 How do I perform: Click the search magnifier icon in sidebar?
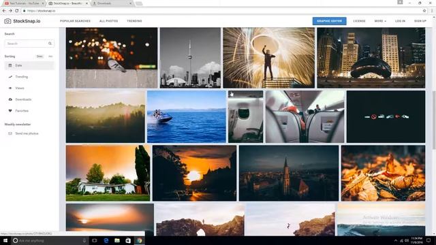pos(50,44)
